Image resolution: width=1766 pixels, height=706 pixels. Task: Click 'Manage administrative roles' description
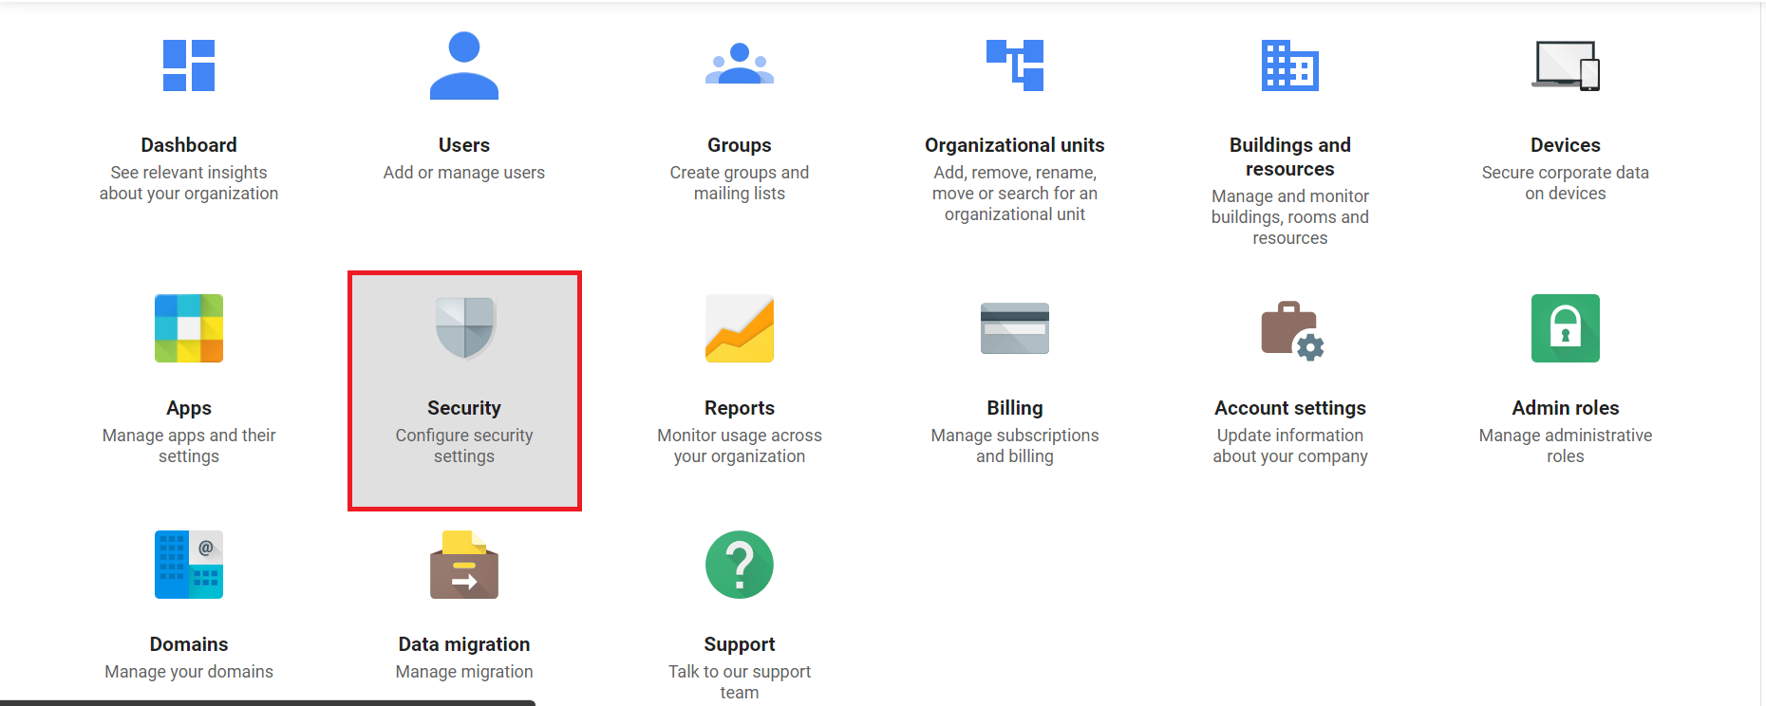pyautogui.click(x=1566, y=446)
